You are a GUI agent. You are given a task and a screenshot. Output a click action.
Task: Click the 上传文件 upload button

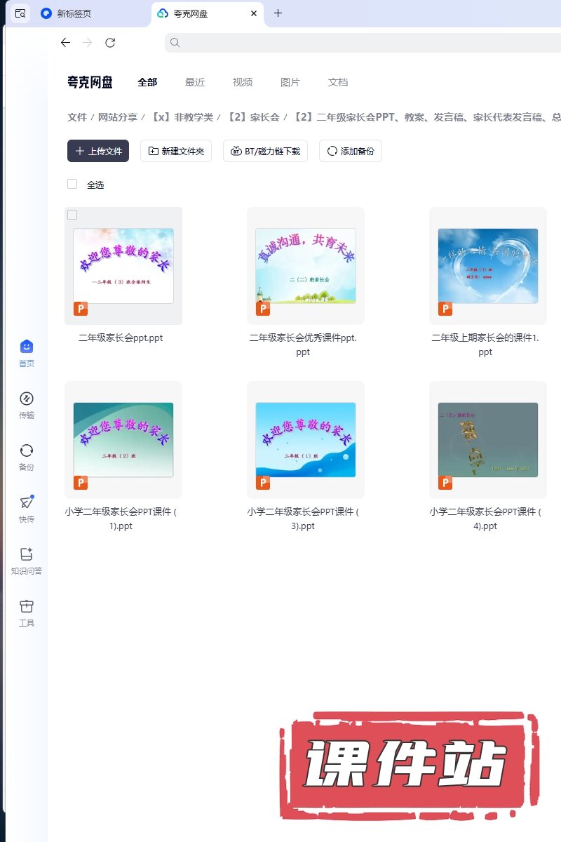[x=98, y=151]
